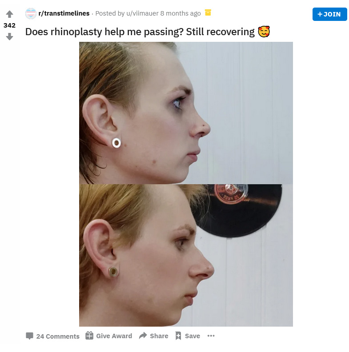This screenshot has height=352, width=349.
Task: Open the r/transtimelines subreddit link
Action: (x=64, y=13)
